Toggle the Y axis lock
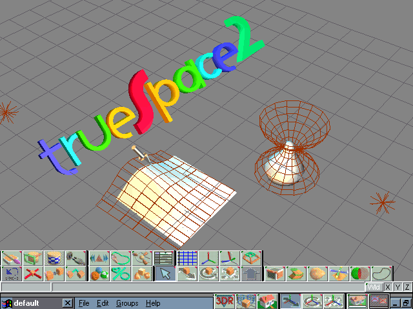 click(398, 286)
